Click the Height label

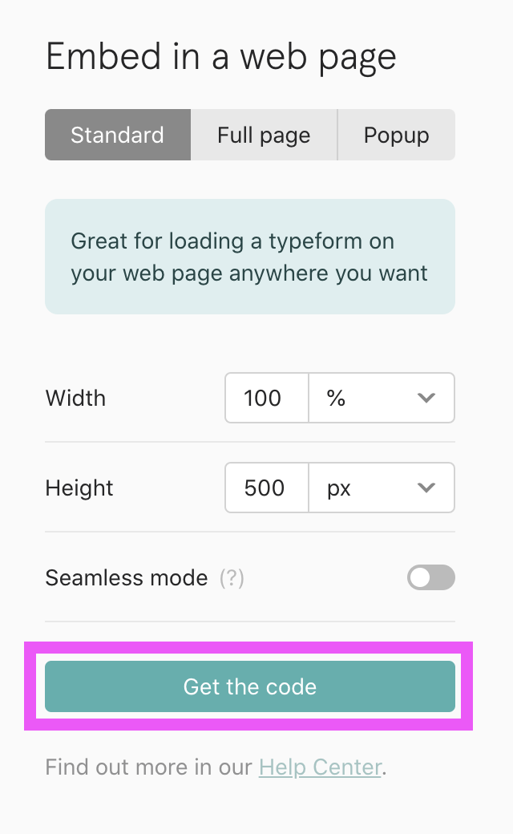pyautogui.click(x=79, y=488)
